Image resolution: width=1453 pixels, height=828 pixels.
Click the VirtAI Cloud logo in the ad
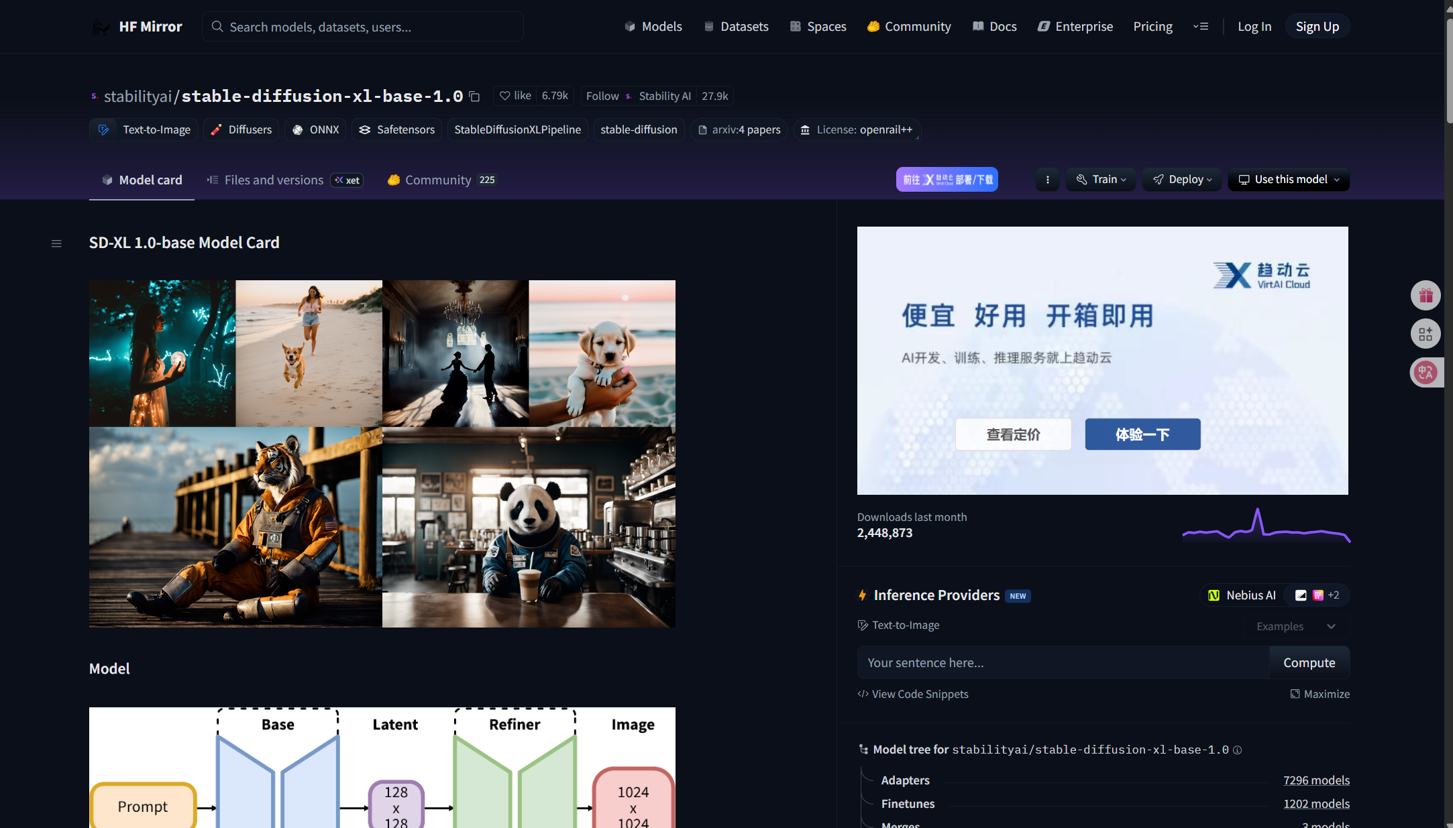pyautogui.click(x=1261, y=276)
